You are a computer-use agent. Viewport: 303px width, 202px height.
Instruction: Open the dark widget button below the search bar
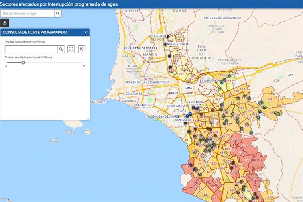coord(5,23)
